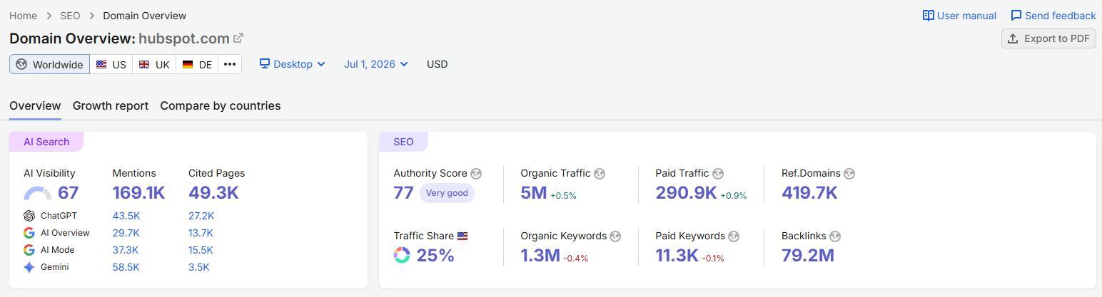This screenshot has width=1102, height=297.
Task: Click the USD currency label
Action: pyautogui.click(x=437, y=64)
